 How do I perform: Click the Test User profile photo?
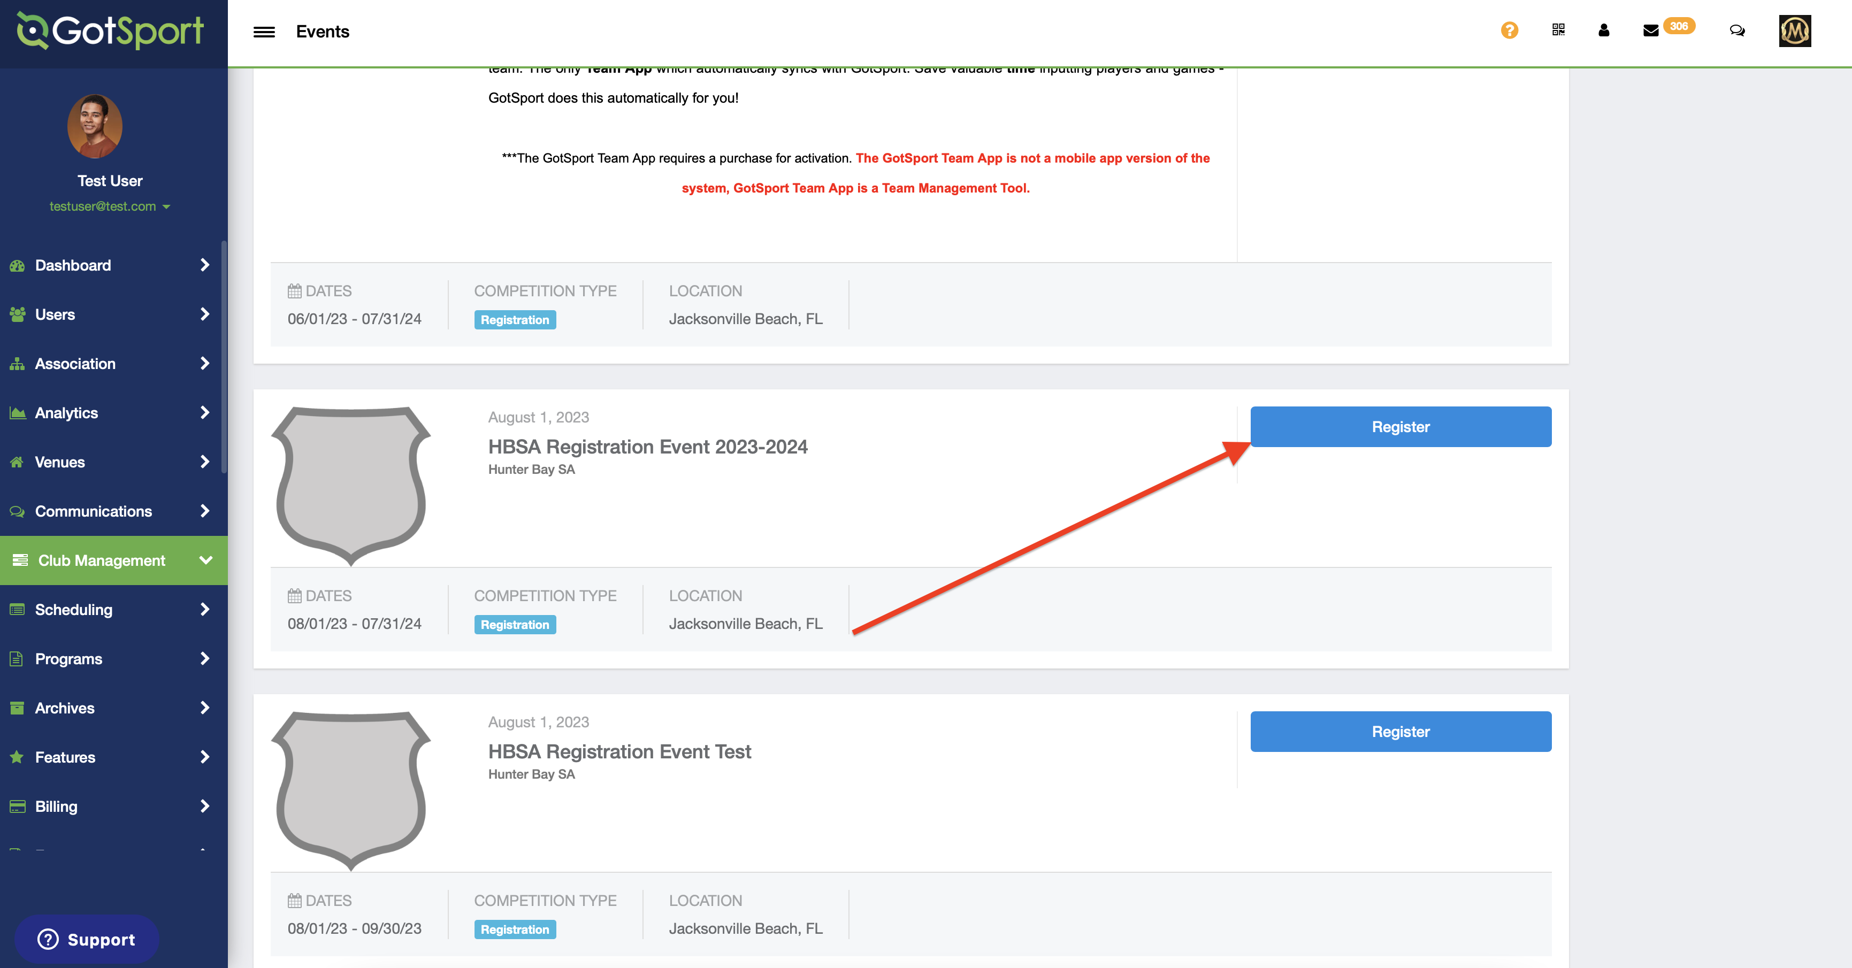[95, 126]
